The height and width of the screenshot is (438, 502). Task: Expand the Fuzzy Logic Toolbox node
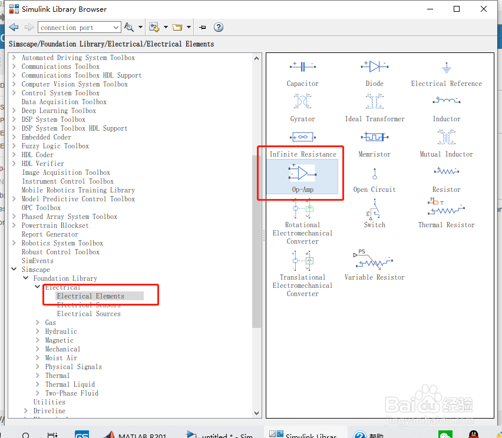click(14, 146)
